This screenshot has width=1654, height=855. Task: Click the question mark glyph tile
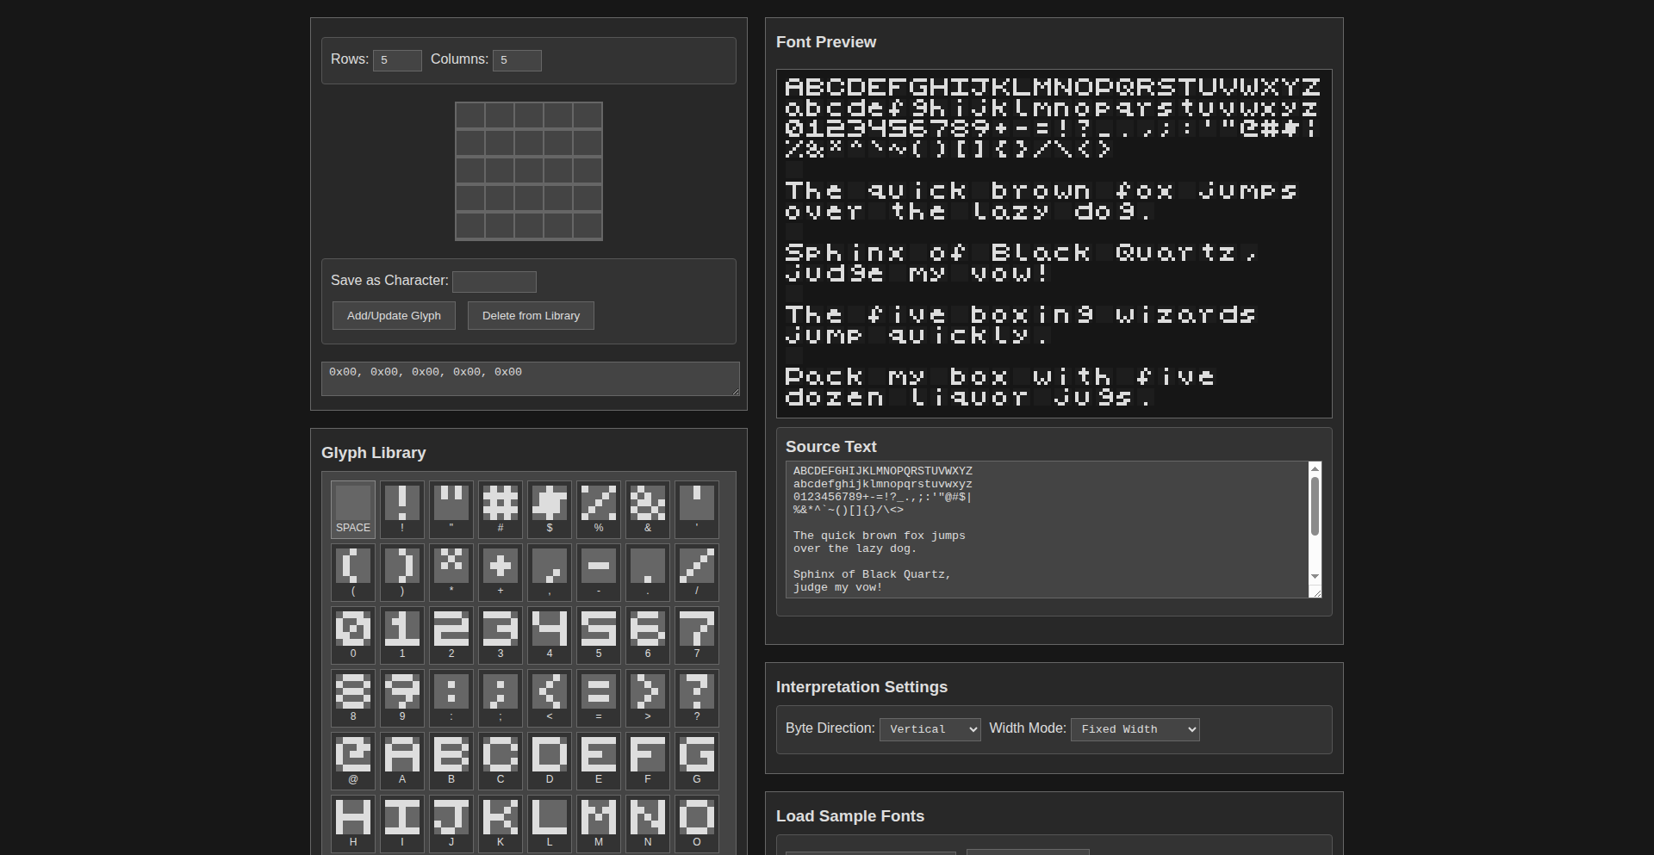[x=697, y=697]
